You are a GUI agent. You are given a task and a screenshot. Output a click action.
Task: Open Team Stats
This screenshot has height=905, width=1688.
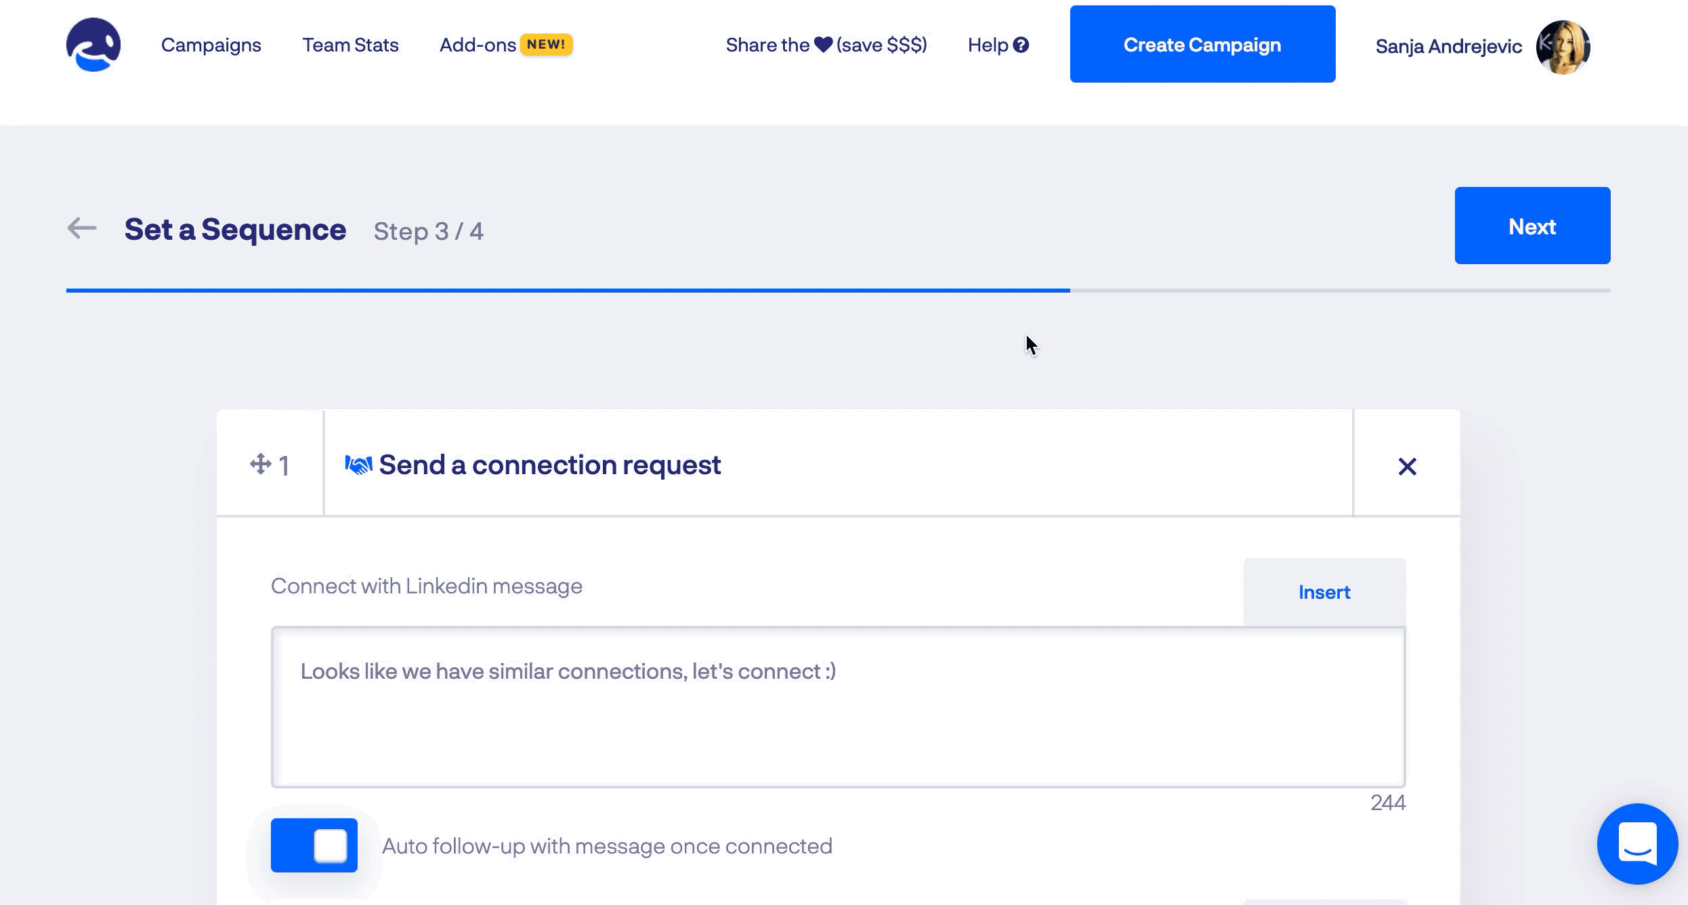click(350, 45)
